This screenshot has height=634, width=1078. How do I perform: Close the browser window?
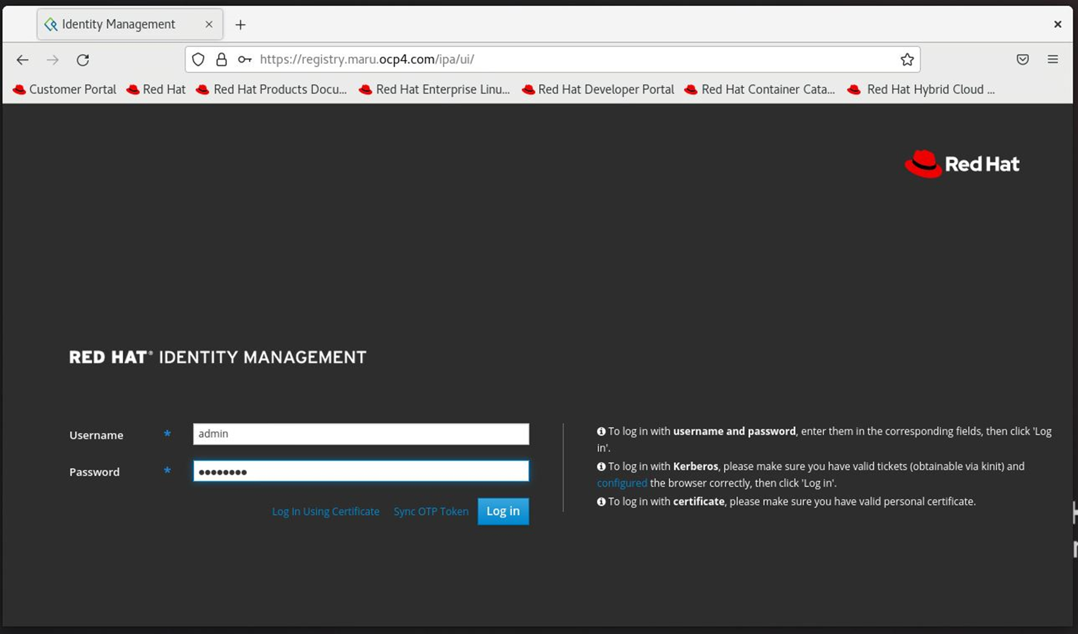1058,25
